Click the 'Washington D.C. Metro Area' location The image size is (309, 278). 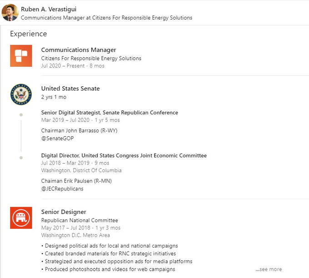[x=75, y=235]
